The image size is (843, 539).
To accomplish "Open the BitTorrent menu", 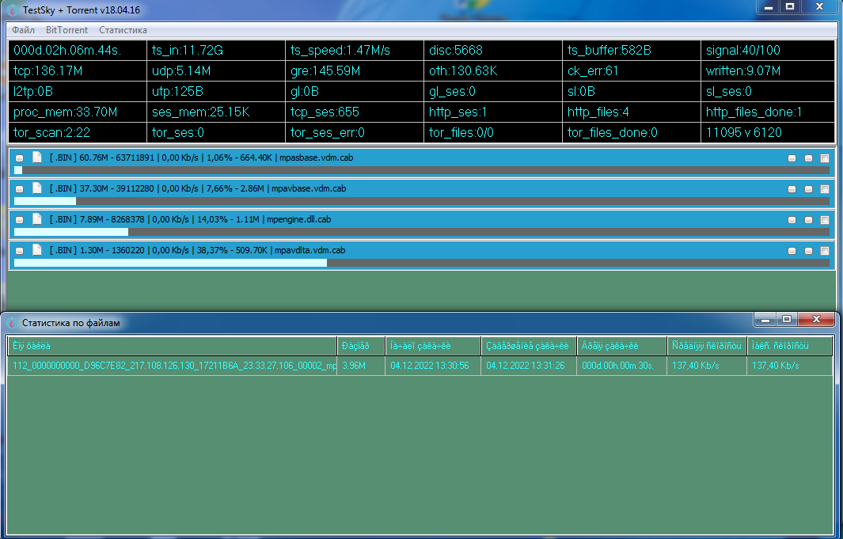I will [x=66, y=30].
